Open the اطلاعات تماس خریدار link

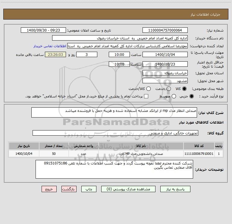point(50,46)
